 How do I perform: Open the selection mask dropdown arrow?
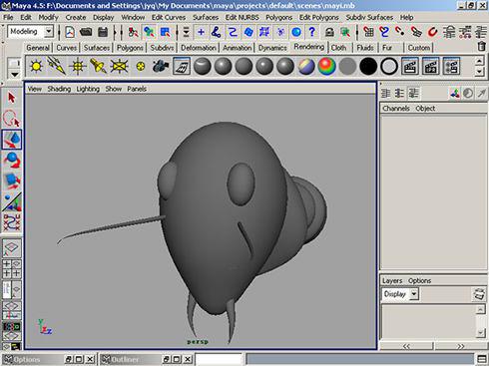pos(186,32)
